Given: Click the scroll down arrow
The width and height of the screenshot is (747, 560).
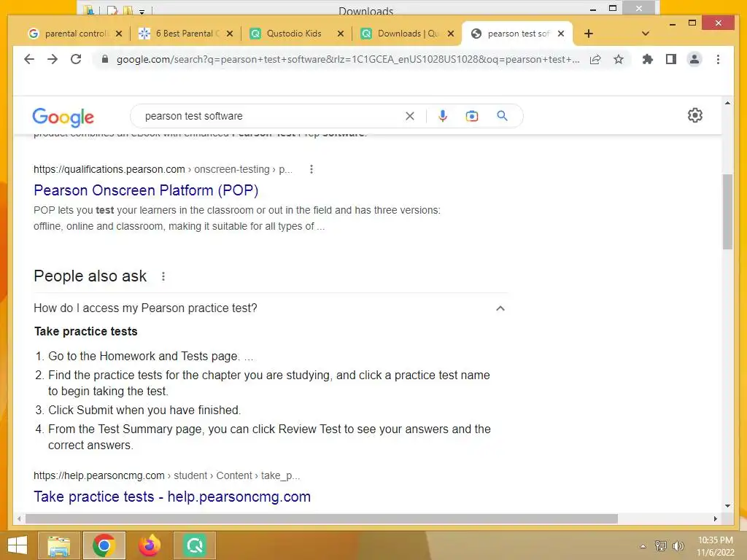Looking at the screenshot, I should 727,506.
